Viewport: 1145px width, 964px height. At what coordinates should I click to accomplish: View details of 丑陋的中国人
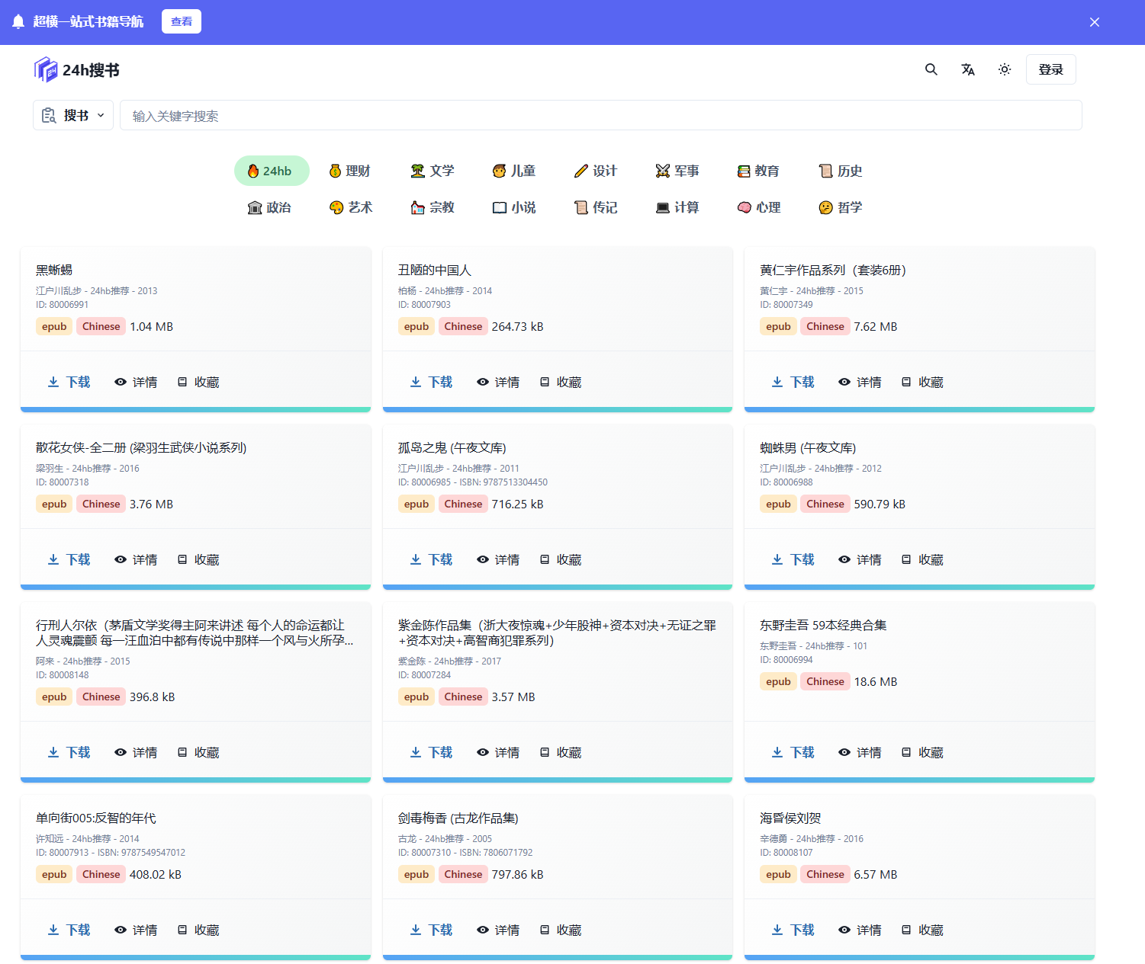click(499, 382)
